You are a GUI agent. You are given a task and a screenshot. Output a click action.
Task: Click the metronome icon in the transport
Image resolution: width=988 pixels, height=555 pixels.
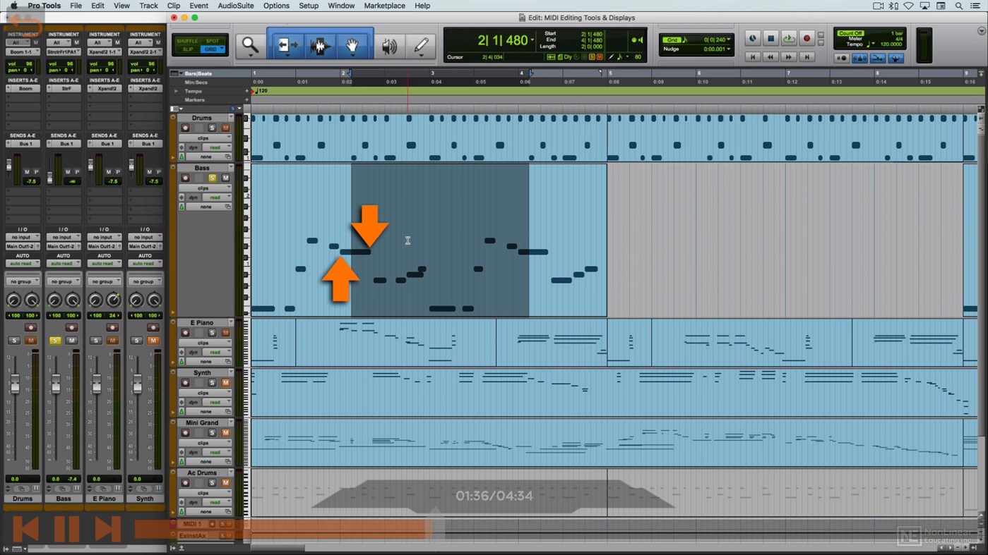click(860, 59)
